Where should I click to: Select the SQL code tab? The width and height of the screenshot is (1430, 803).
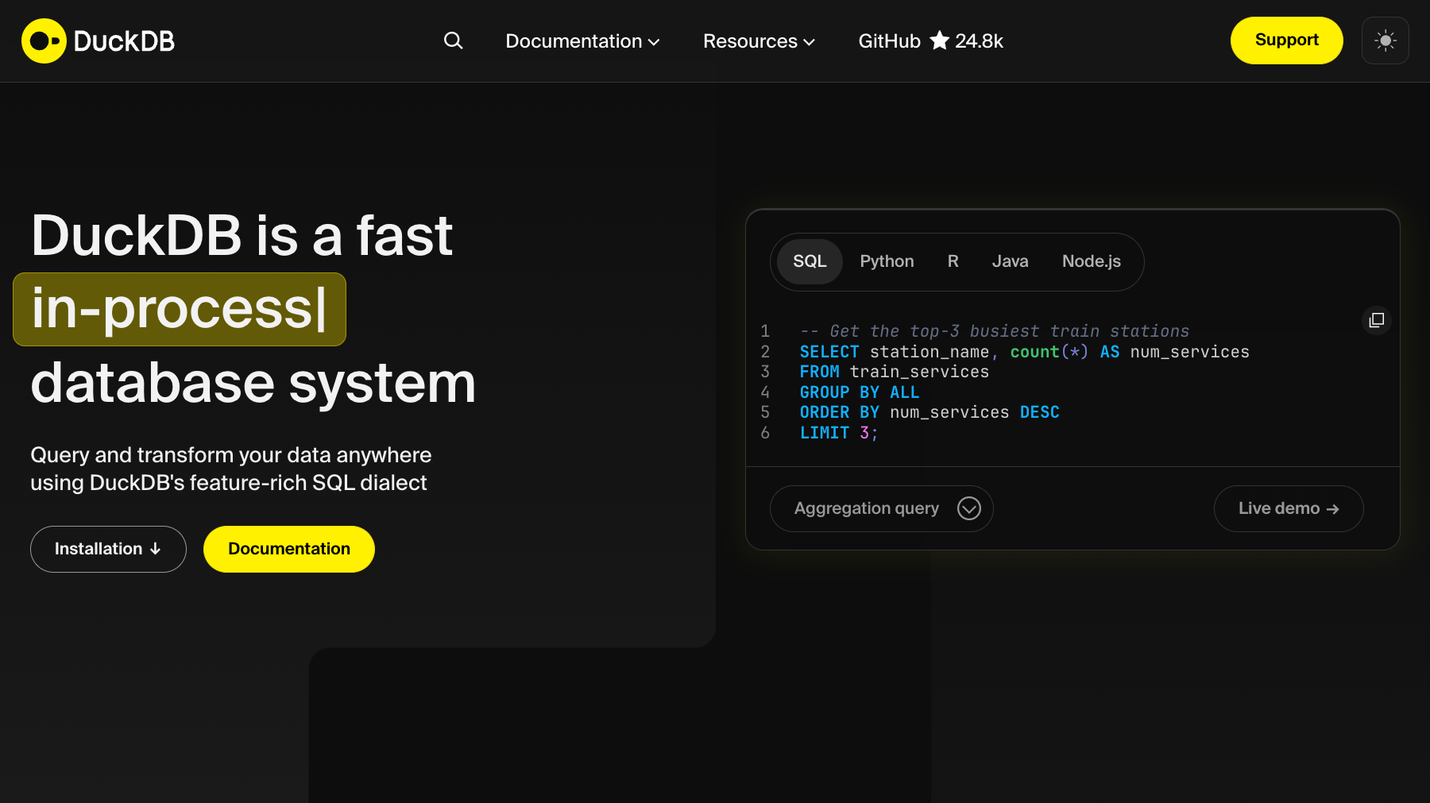(810, 261)
